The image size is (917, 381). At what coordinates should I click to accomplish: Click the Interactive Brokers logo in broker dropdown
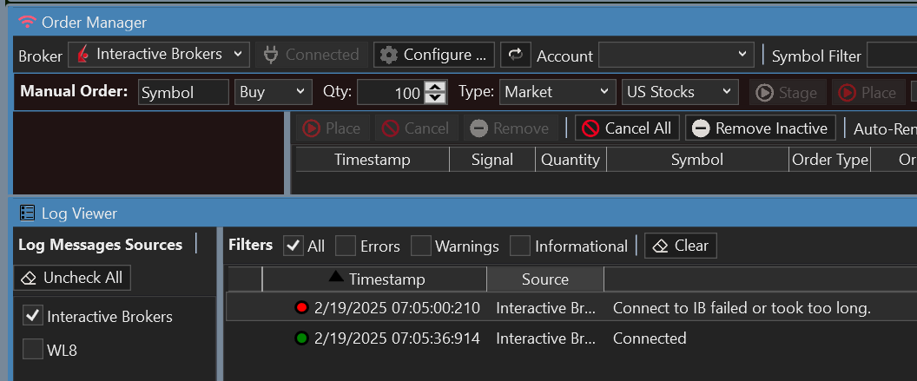tap(83, 55)
